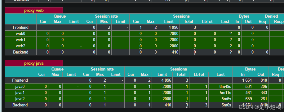Viewport: 284px width, 112px height.
Task: Click bytes-out value 343 for java1
Action: (x=264, y=93)
